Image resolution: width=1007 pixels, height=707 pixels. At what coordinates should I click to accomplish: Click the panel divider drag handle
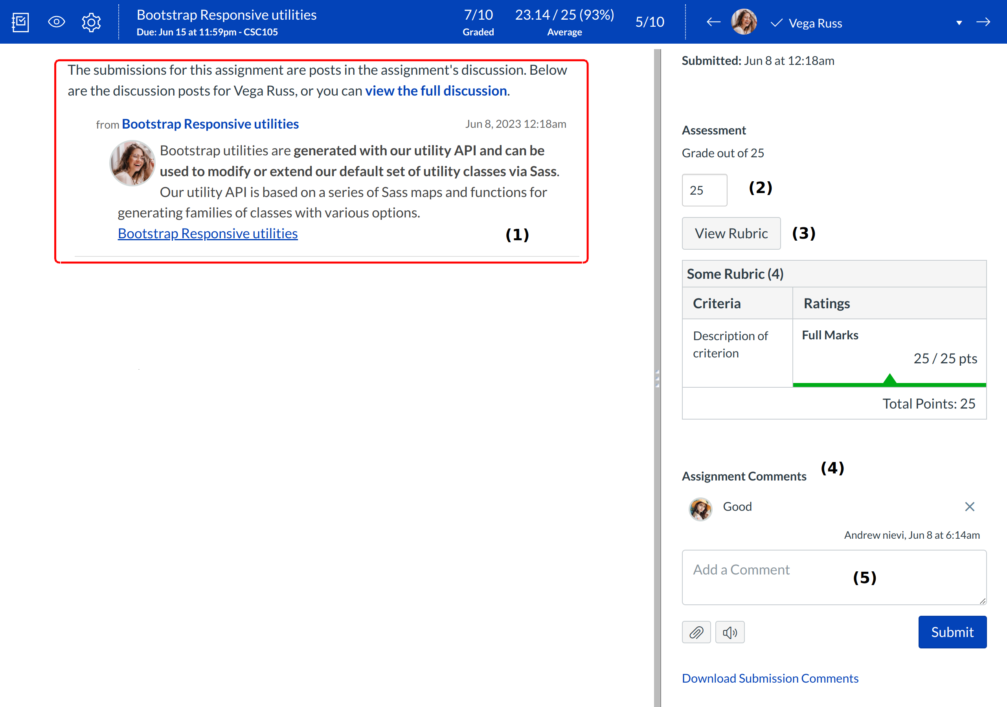(657, 378)
